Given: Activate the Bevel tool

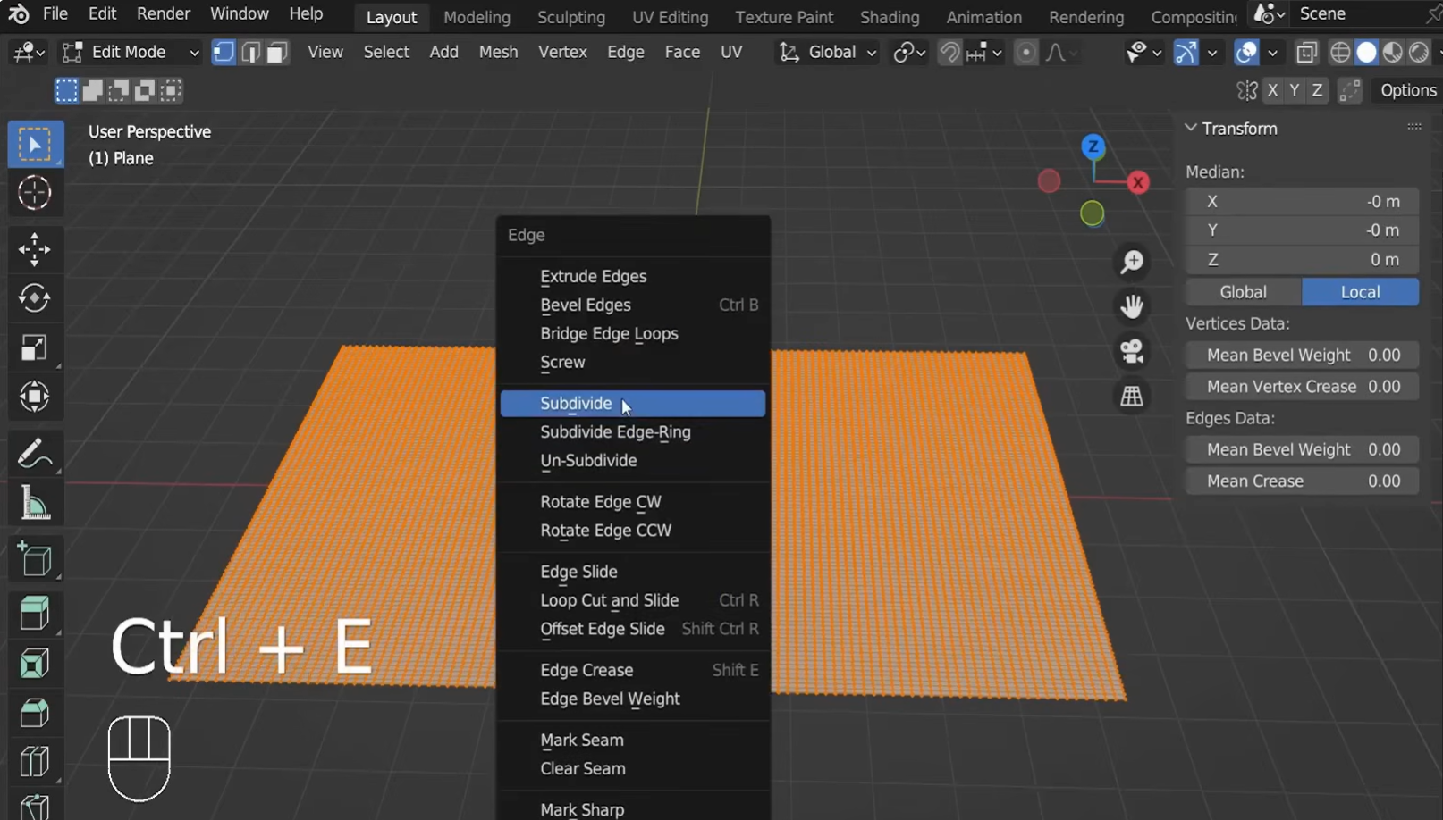Looking at the screenshot, I should (35, 713).
